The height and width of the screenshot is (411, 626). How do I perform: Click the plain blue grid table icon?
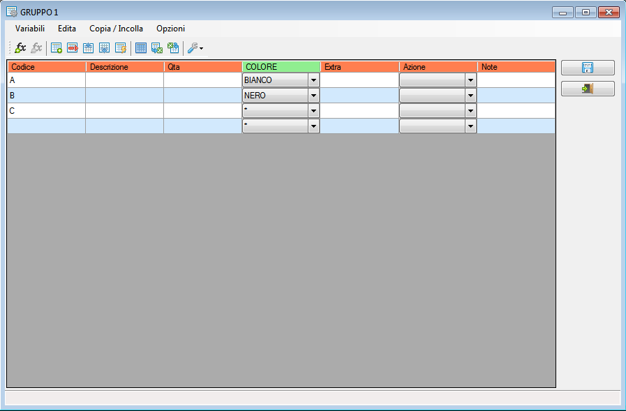click(141, 48)
